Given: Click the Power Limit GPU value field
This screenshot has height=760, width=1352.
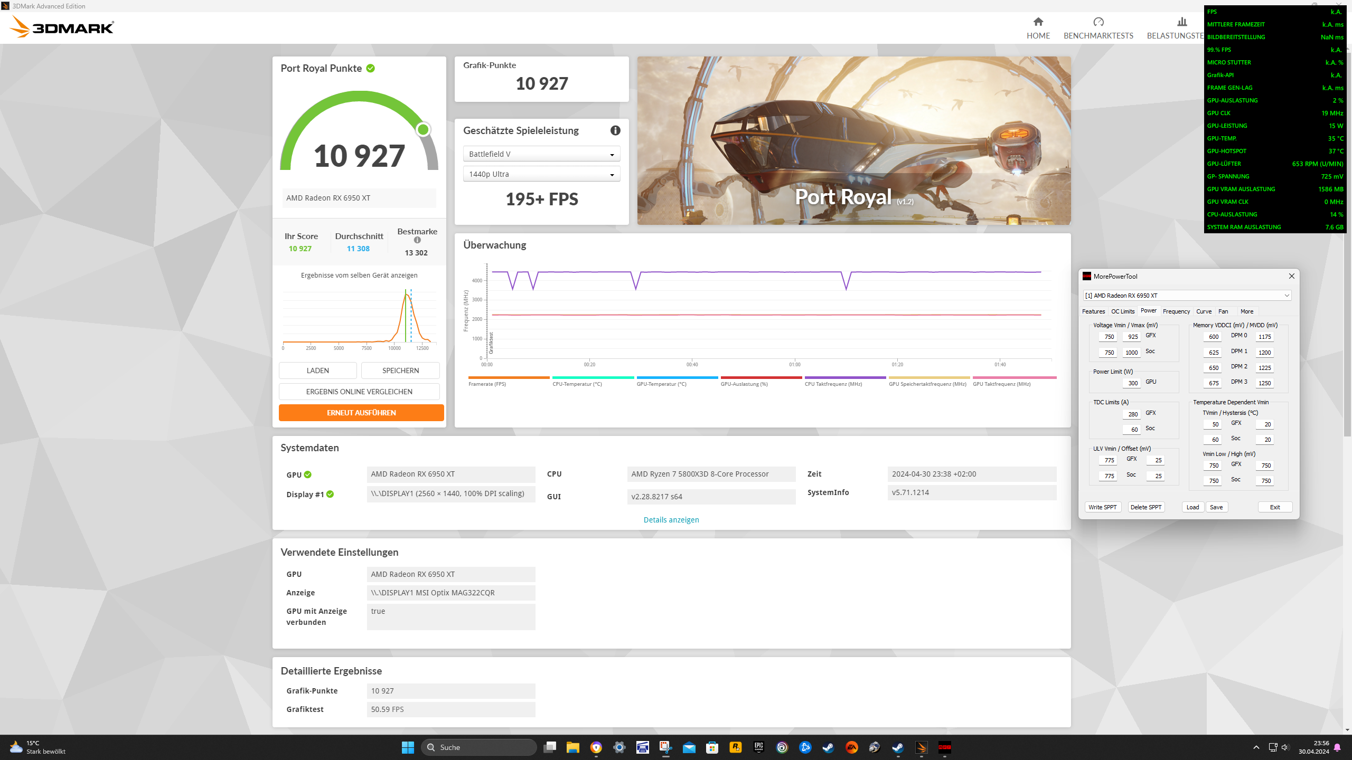Looking at the screenshot, I should 1132,383.
